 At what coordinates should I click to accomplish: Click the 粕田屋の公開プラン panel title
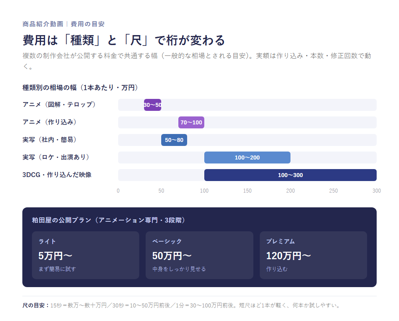(109, 220)
